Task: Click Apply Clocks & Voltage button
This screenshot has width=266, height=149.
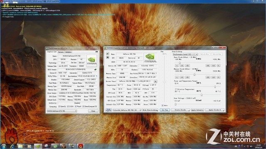Action: coord(214,110)
